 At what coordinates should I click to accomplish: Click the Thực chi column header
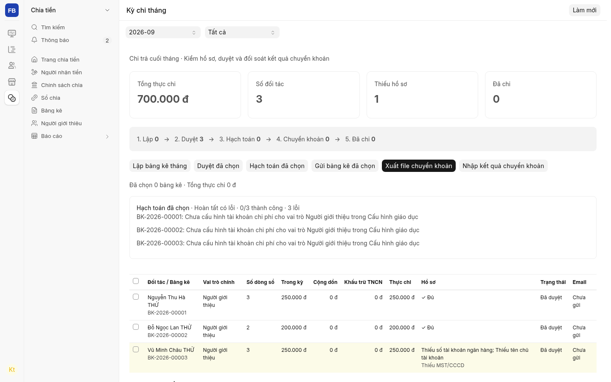[x=400, y=282]
